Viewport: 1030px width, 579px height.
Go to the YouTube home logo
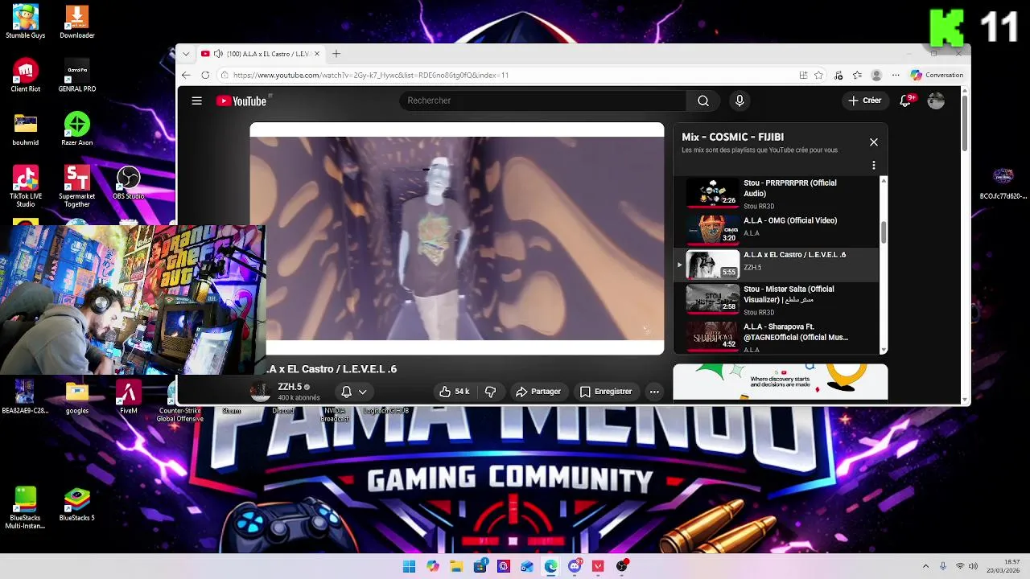click(241, 101)
